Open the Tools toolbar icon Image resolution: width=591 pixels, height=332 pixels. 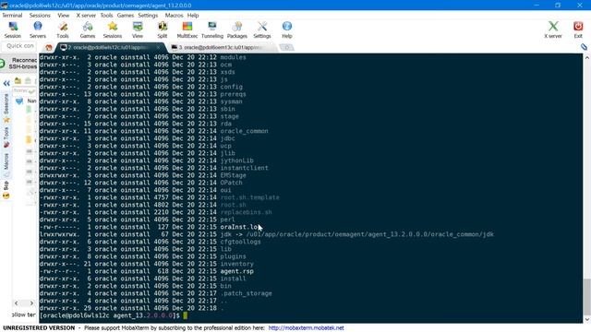tap(63, 30)
